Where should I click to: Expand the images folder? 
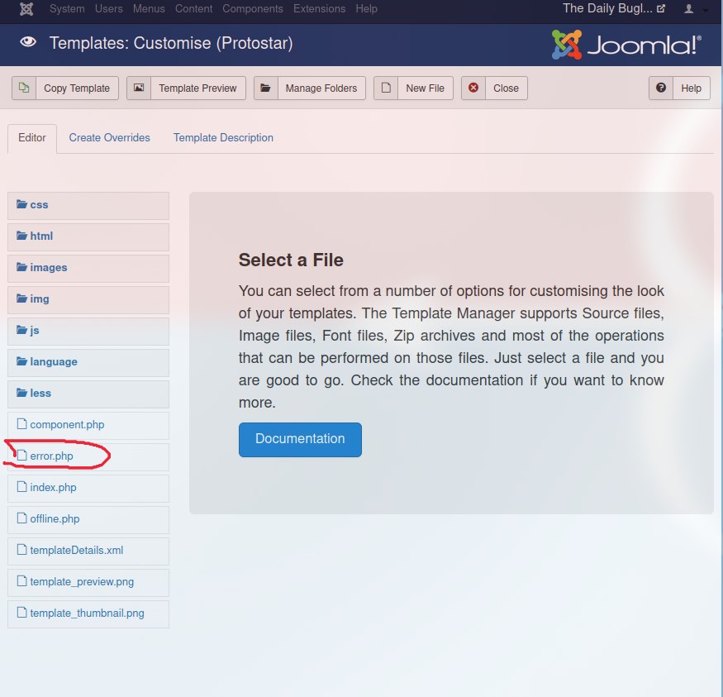click(88, 268)
